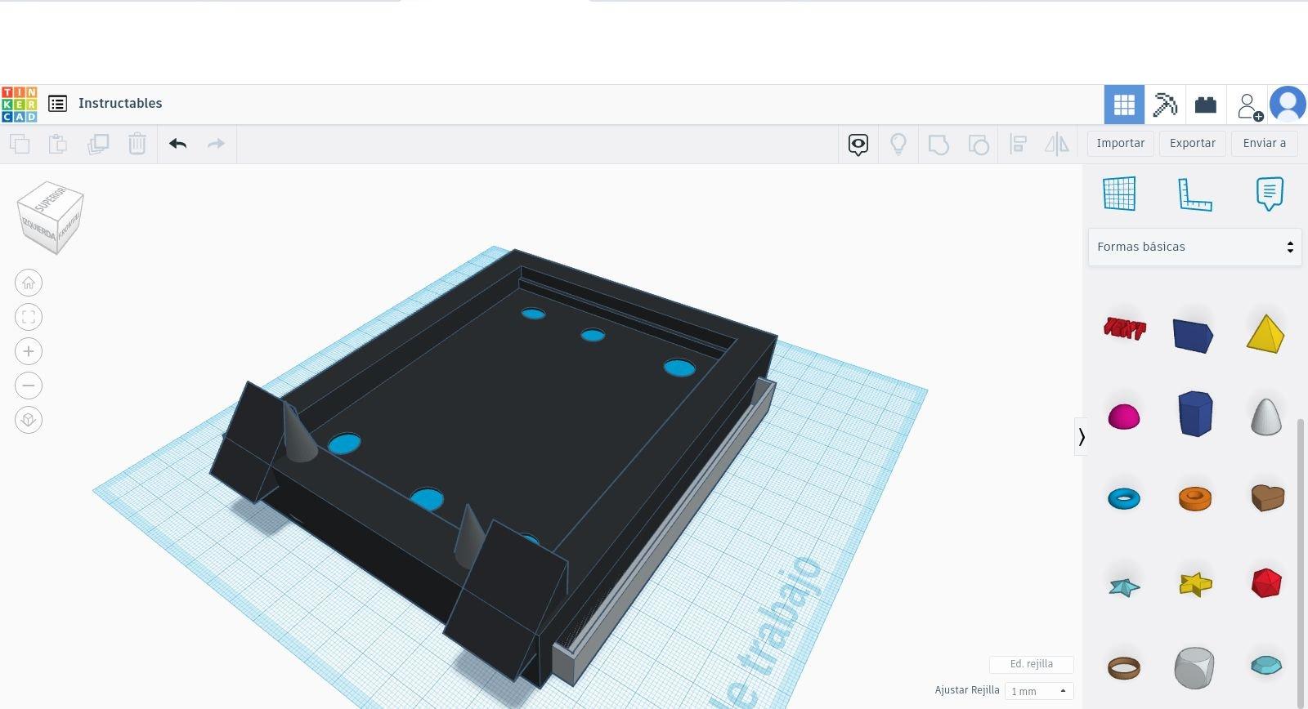Pick the brown heart shape

1267,497
